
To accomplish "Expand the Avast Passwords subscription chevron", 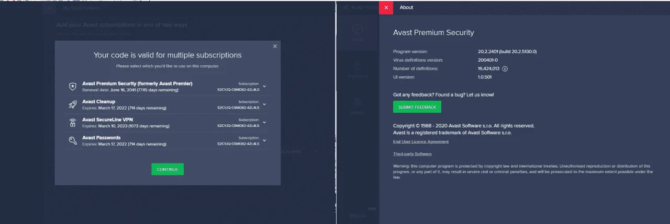I will [264, 140].
